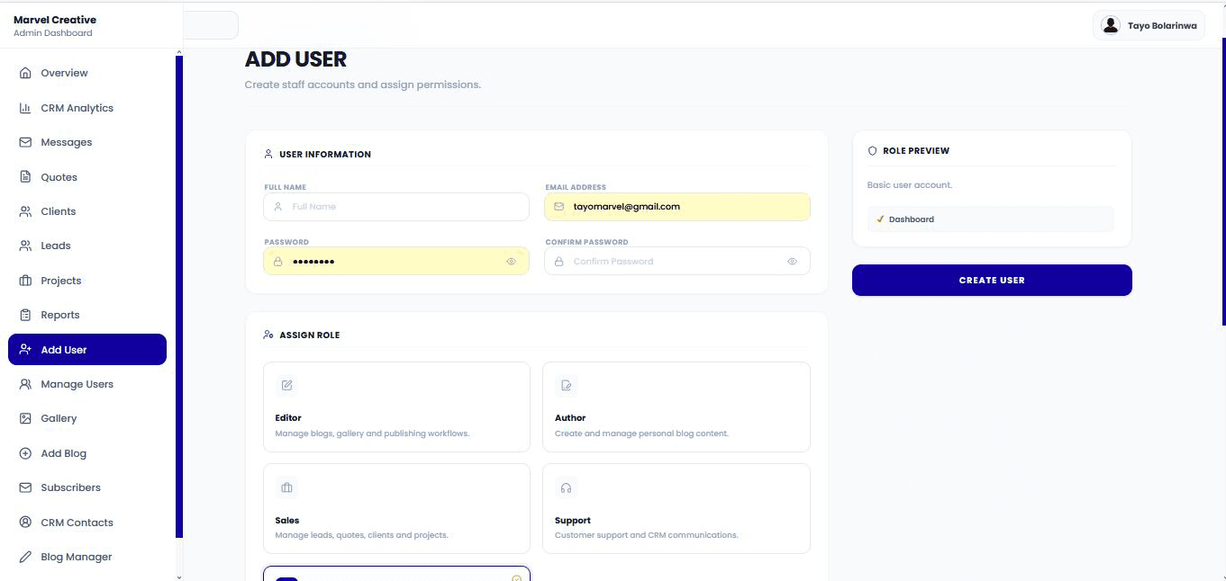Open the Projects sidebar link
1226x581 pixels.
pyautogui.click(x=87, y=281)
